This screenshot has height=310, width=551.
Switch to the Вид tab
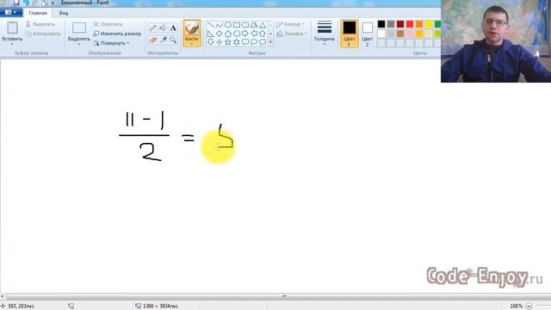[x=64, y=13]
